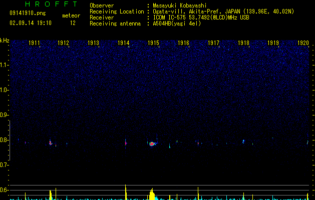Click the 1.1 kHz frequency label
This screenshot has width=315, height=200.
[x=4, y=65]
